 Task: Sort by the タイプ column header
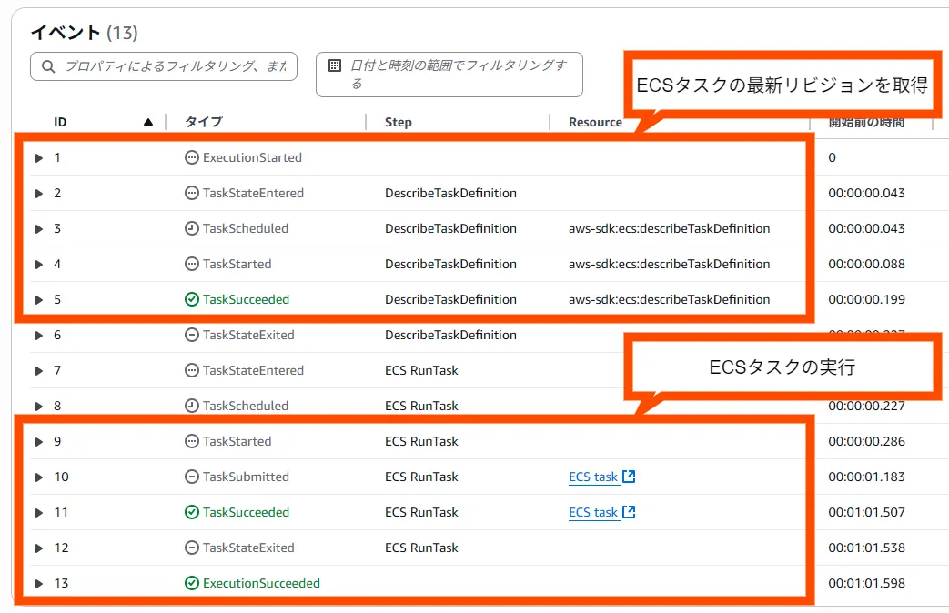204,122
